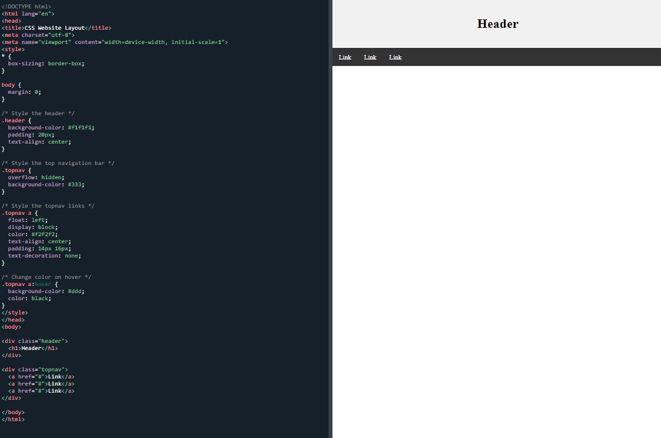661x438 pixels.
Task: Click the text-decoration none declaration
Action: tap(44, 256)
